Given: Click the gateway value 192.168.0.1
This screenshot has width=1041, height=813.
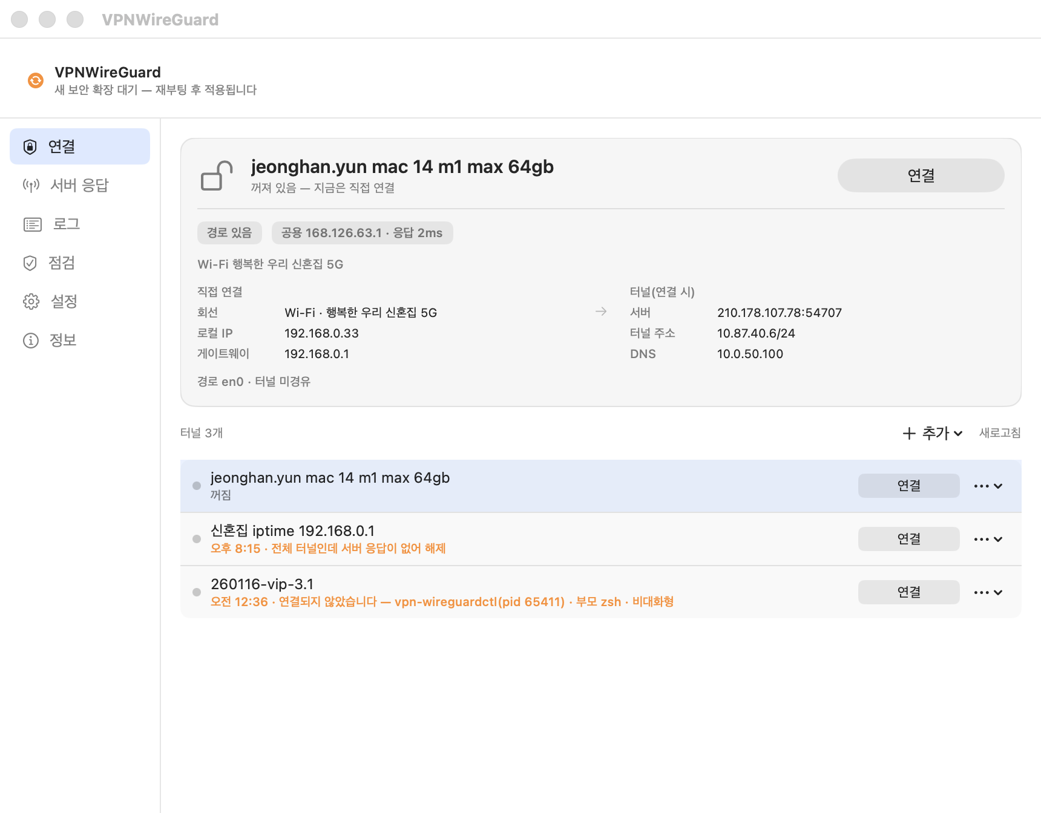Looking at the screenshot, I should (317, 354).
